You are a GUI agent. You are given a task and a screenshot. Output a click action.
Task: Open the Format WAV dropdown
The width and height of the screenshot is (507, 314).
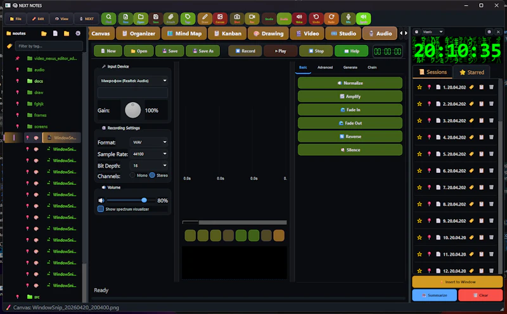pyautogui.click(x=149, y=142)
